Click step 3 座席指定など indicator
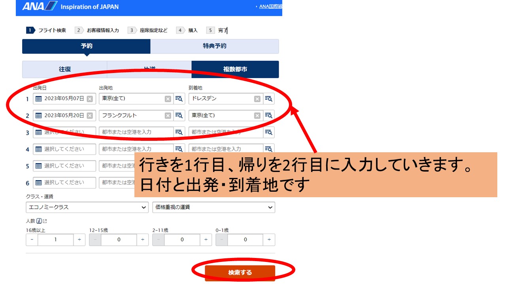Screen dimensions: 506x284 tap(147, 30)
